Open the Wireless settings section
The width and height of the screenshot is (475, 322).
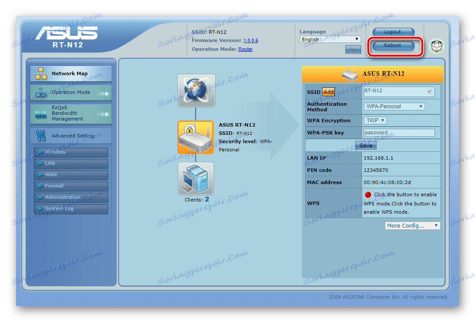coord(71,152)
